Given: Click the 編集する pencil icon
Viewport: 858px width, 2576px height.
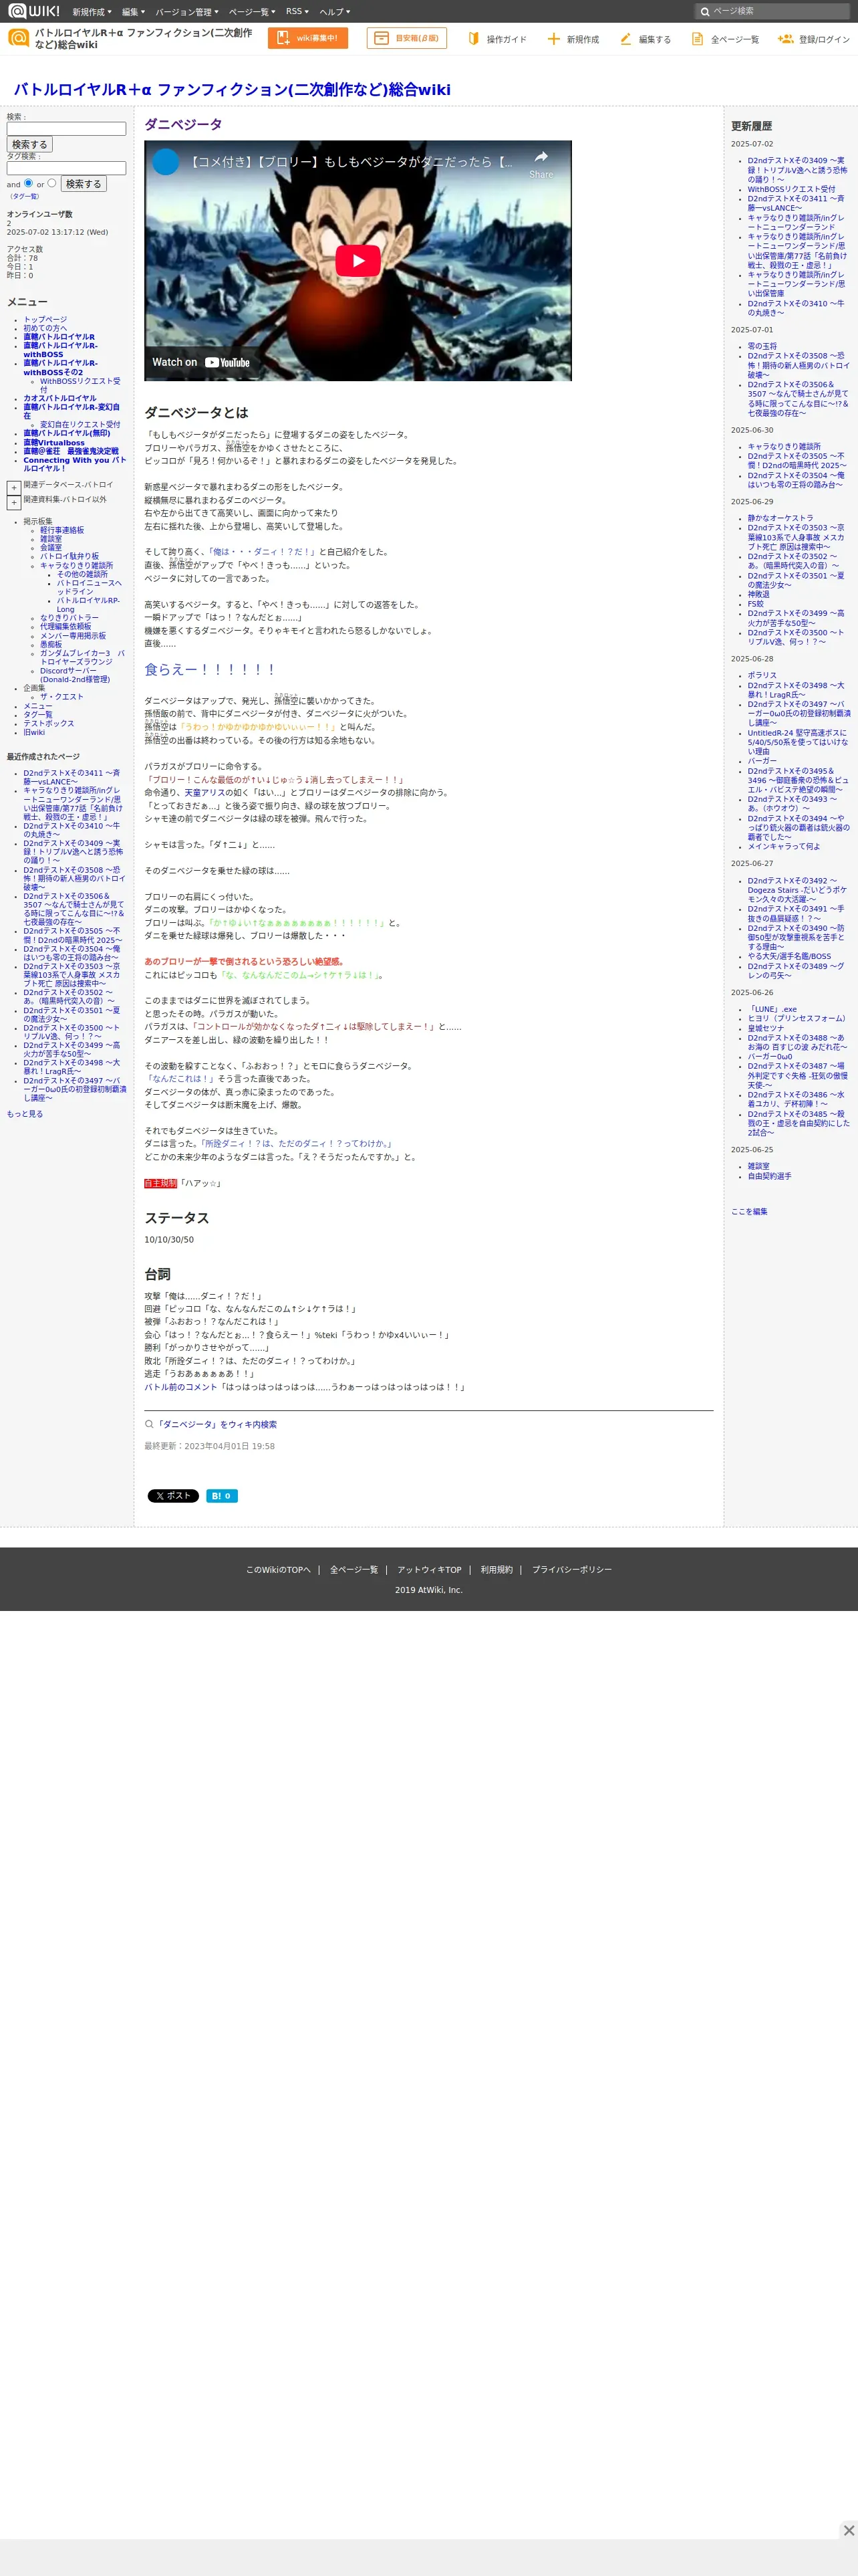Looking at the screenshot, I should click(x=625, y=39).
